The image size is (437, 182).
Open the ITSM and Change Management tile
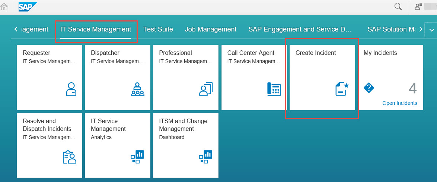click(186, 145)
